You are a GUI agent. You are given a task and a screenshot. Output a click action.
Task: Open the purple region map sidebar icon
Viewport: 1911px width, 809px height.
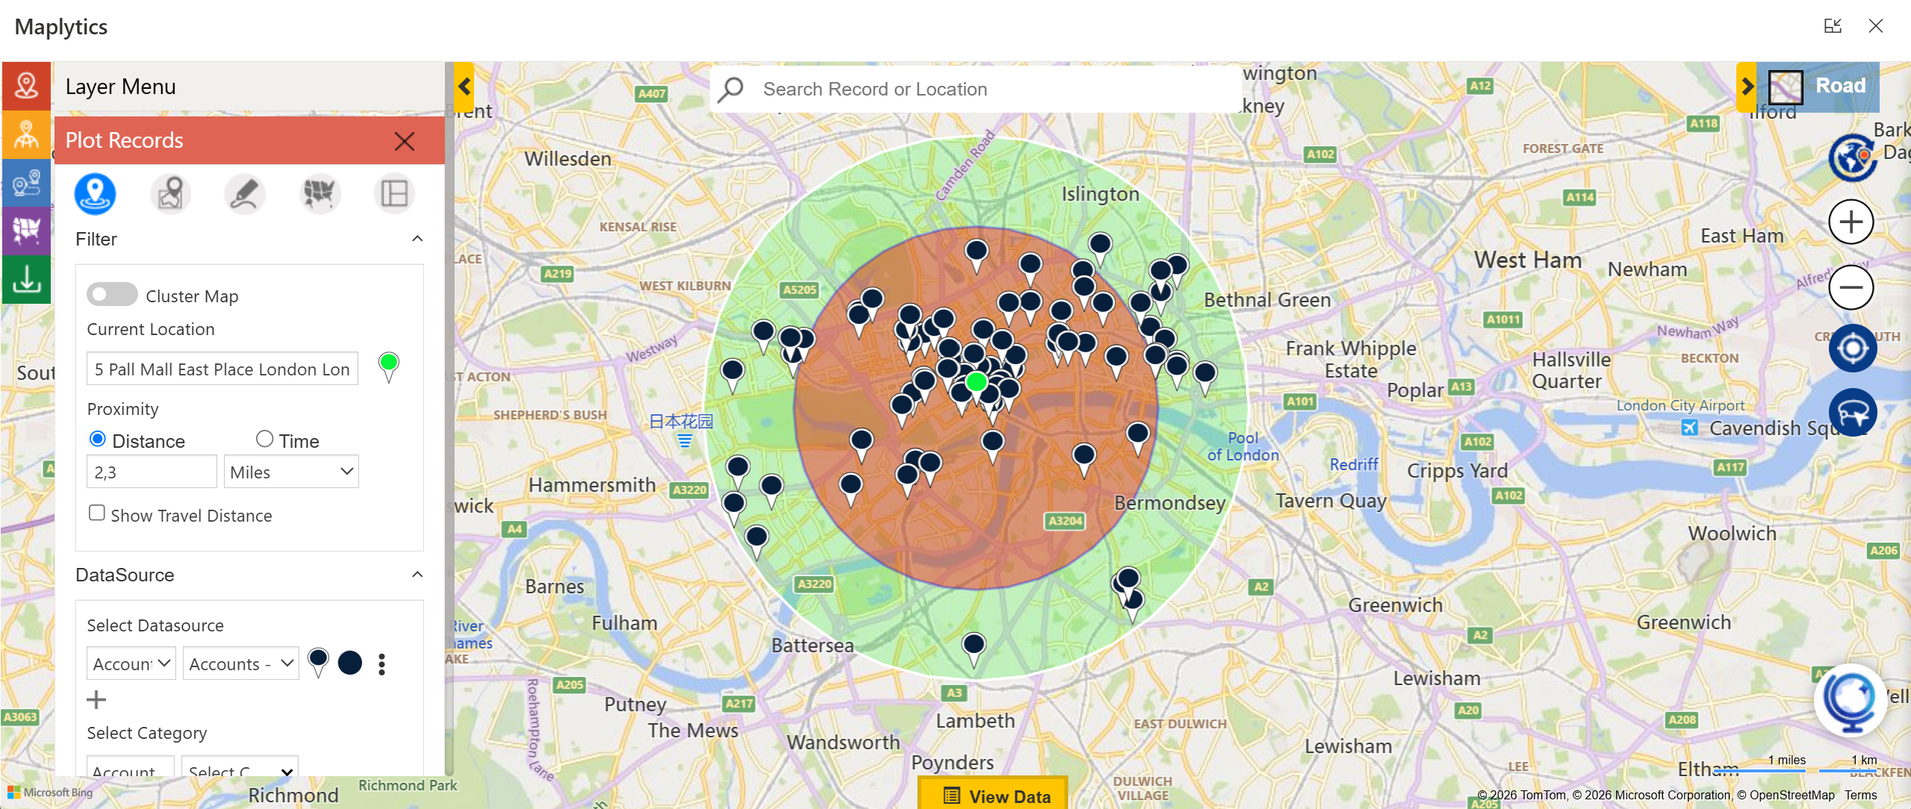coord(26,231)
